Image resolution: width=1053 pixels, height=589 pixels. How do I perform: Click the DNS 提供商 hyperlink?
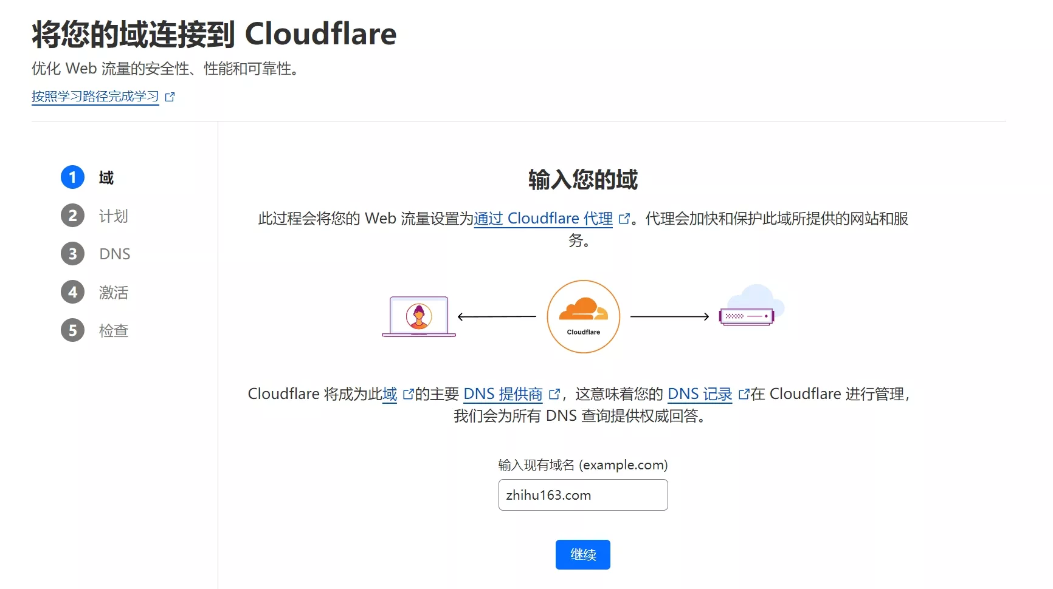tap(502, 394)
